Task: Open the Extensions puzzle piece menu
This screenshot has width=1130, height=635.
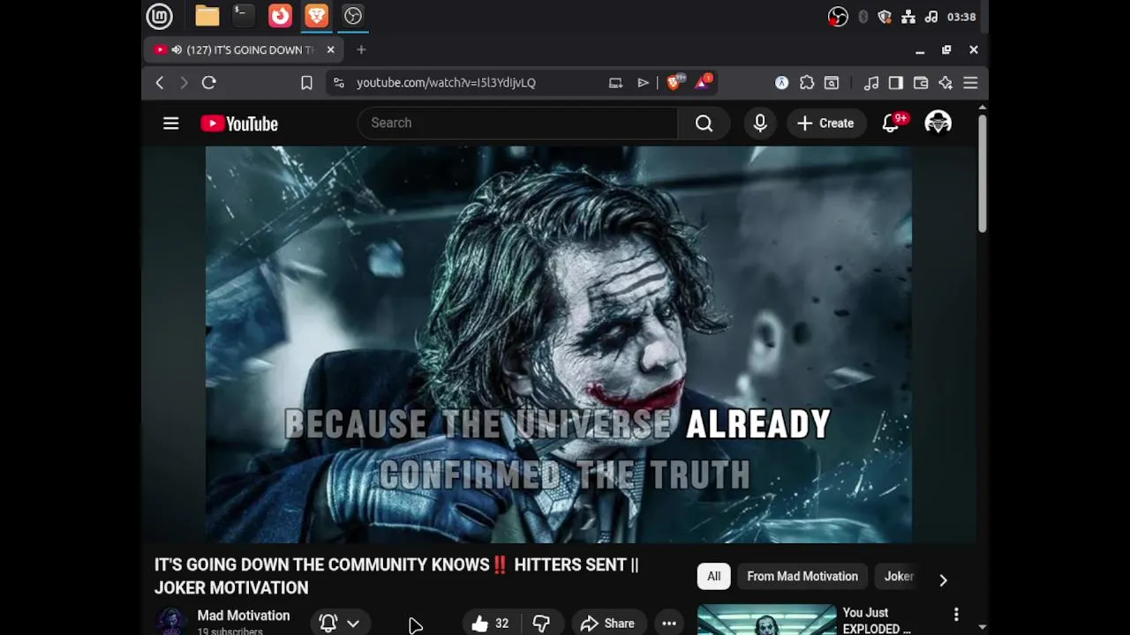Action: [x=807, y=83]
